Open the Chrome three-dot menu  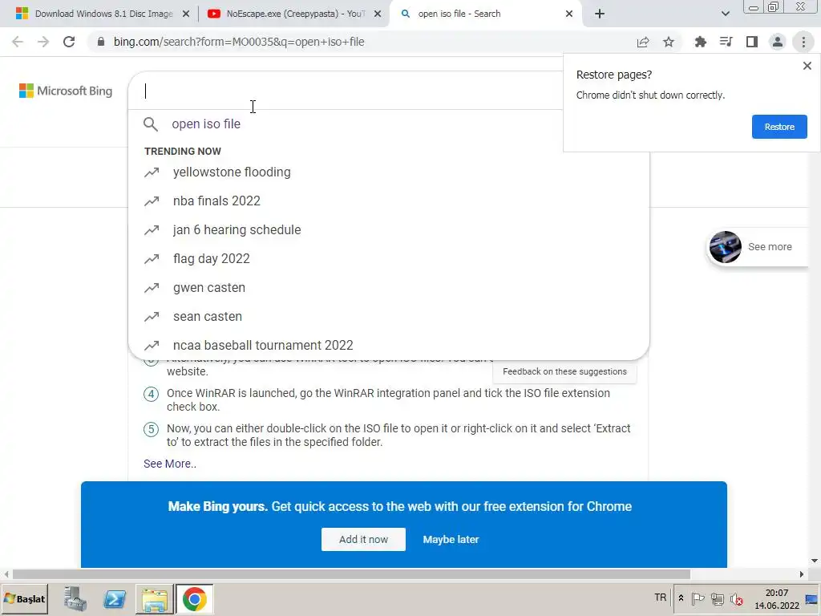803,42
